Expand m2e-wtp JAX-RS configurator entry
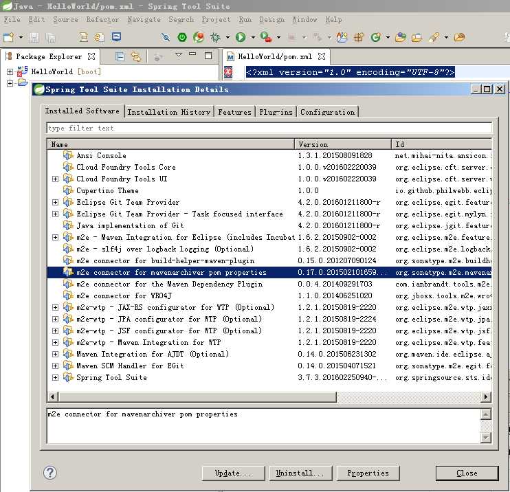The image size is (510, 492). coord(55,308)
